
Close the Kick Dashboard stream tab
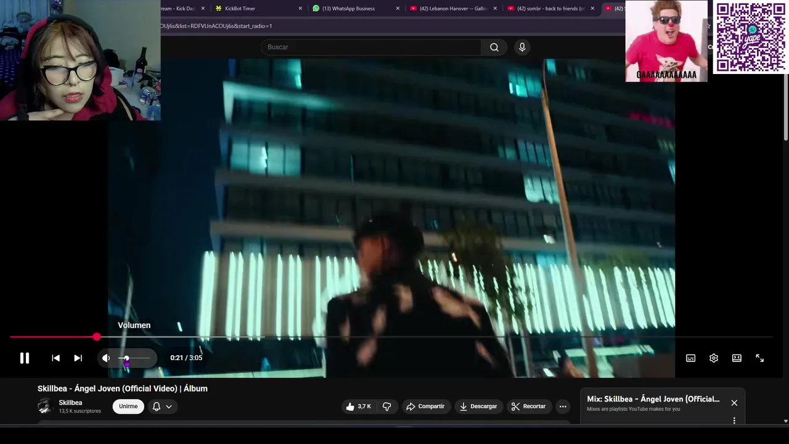[x=203, y=9]
